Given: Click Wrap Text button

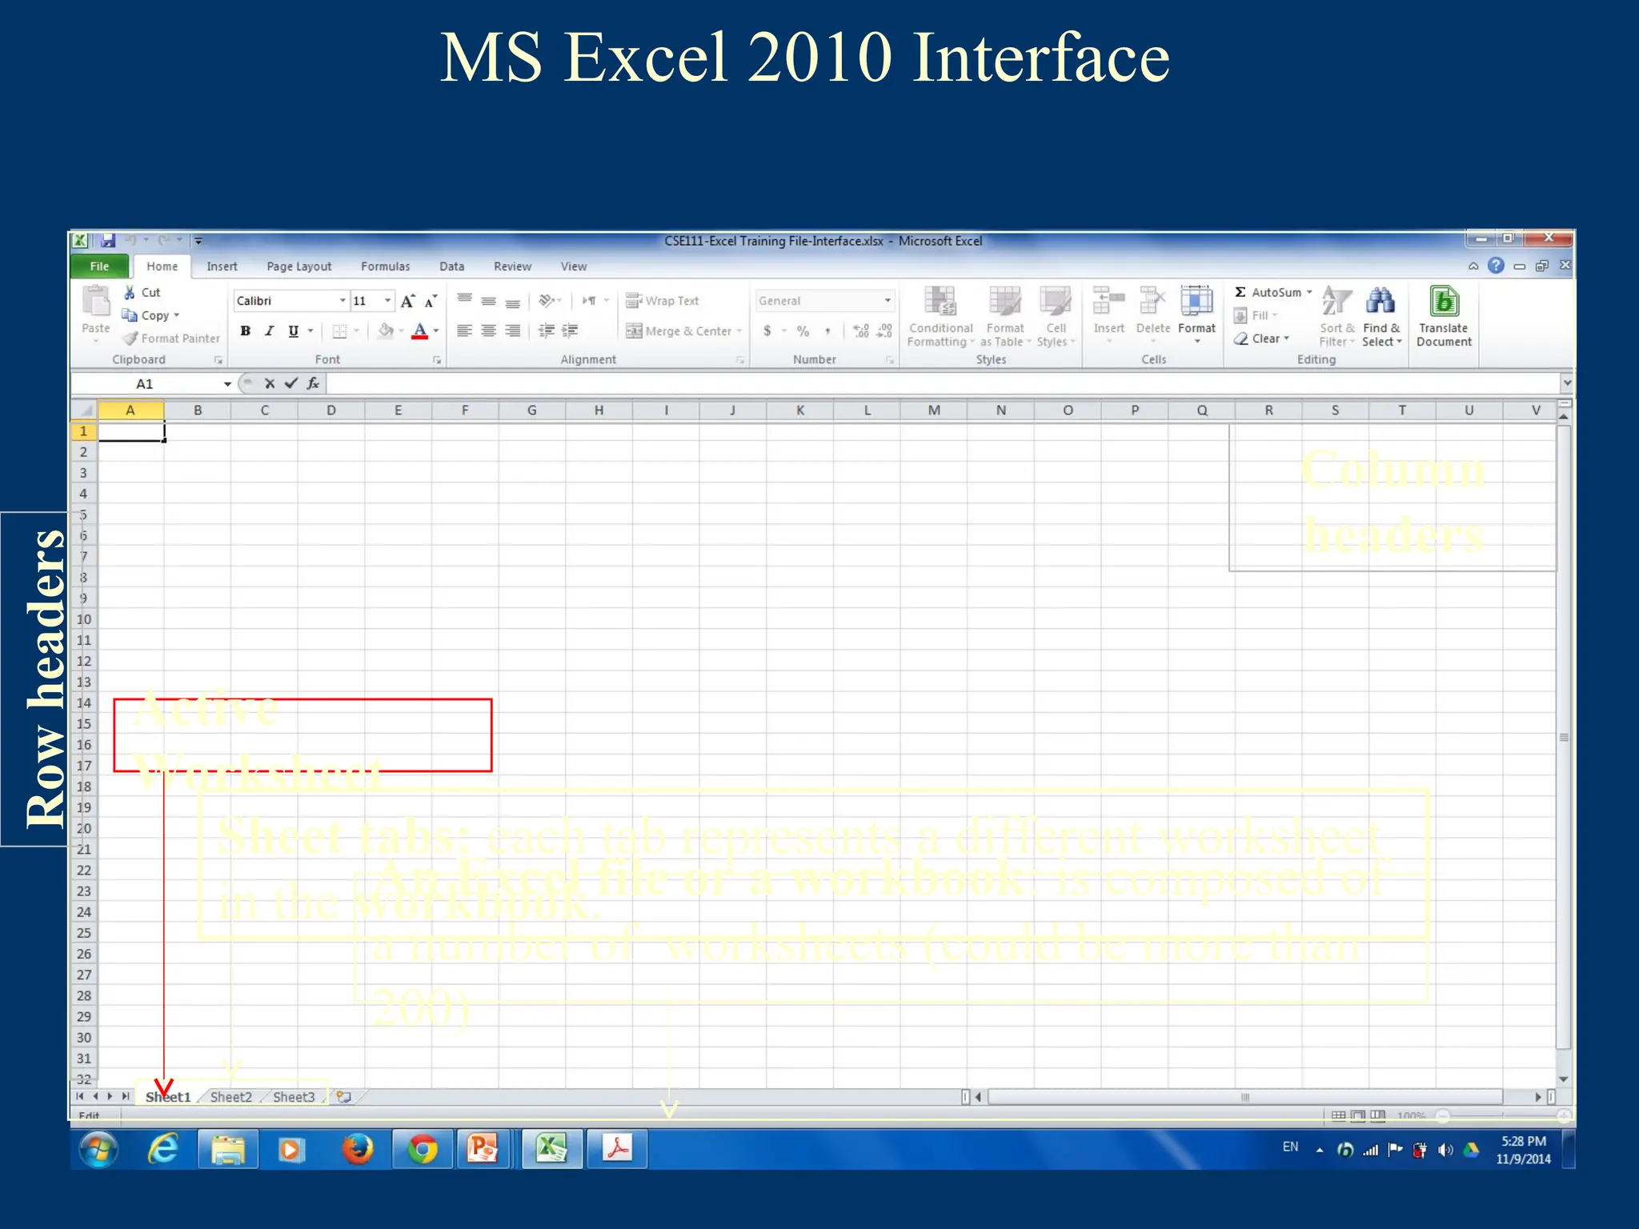Looking at the screenshot, I should [x=662, y=301].
